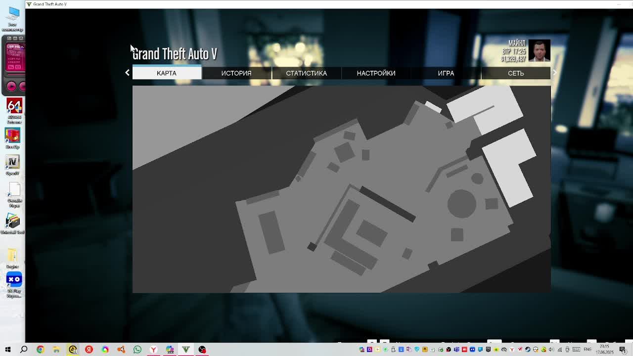Open the Engine folder on the desktop

click(x=12, y=259)
